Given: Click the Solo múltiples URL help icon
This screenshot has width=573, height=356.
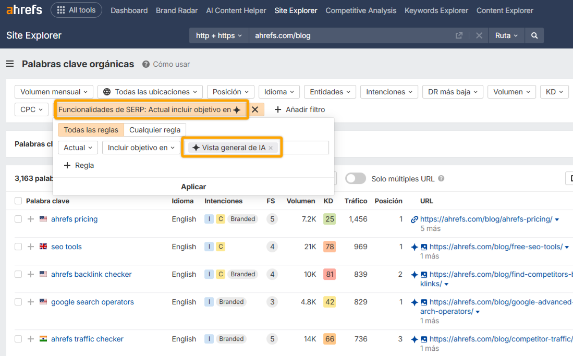Looking at the screenshot, I should pos(441,179).
